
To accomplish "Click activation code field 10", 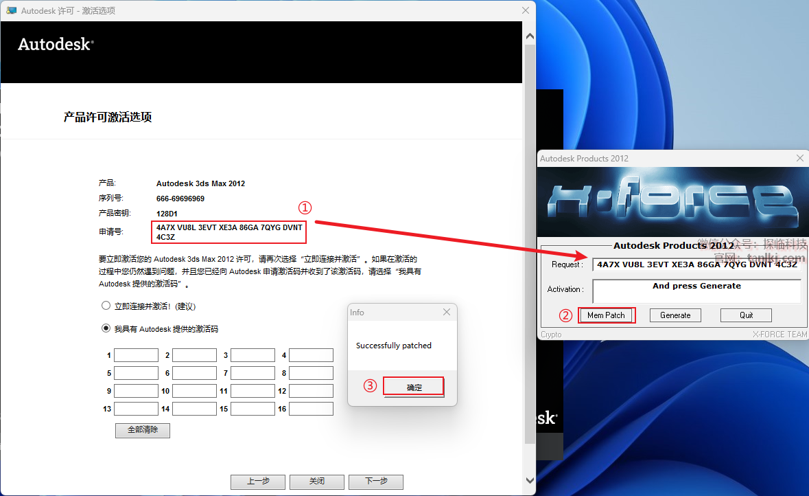I will 194,391.
